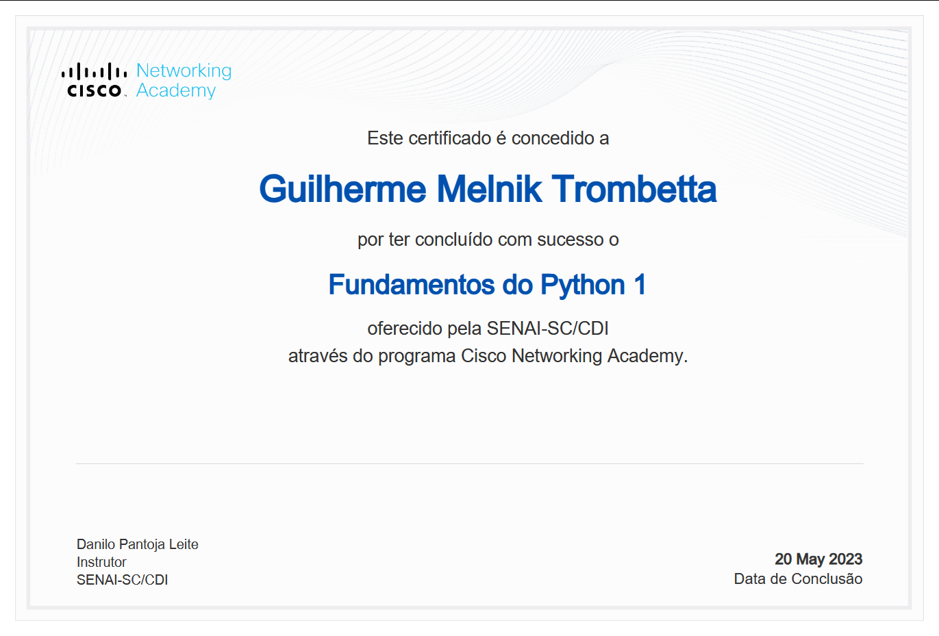Click the "Networking" word in the header logo

coord(184,71)
